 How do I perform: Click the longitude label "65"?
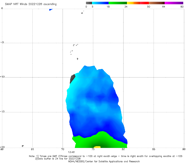(x=32, y=149)
